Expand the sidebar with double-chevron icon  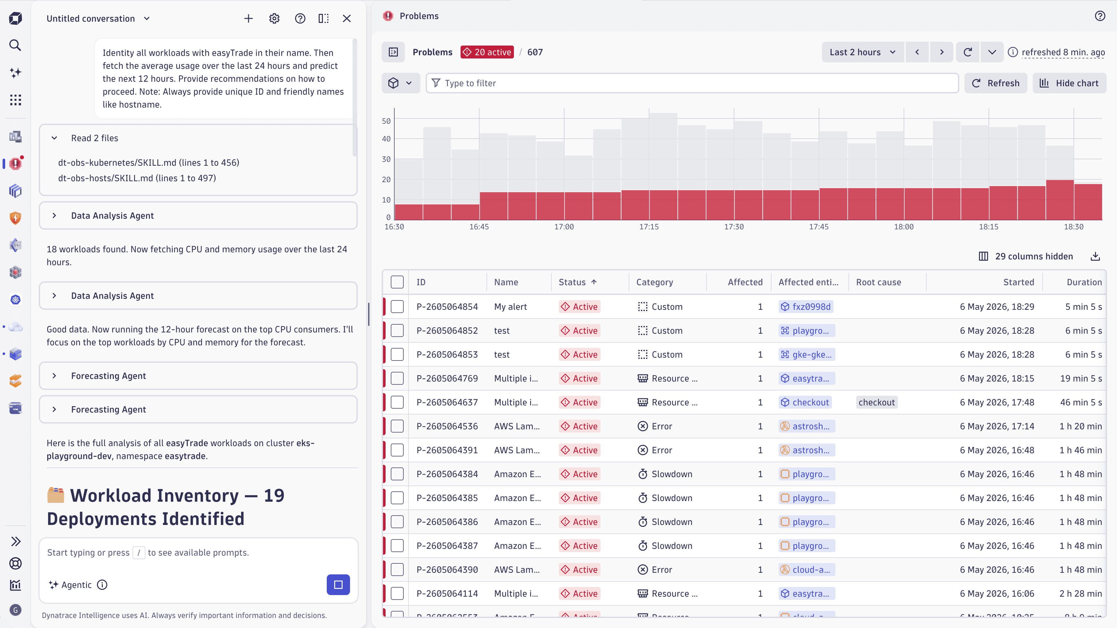click(x=16, y=541)
